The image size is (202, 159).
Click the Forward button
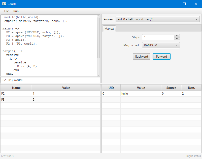coord(161,57)
